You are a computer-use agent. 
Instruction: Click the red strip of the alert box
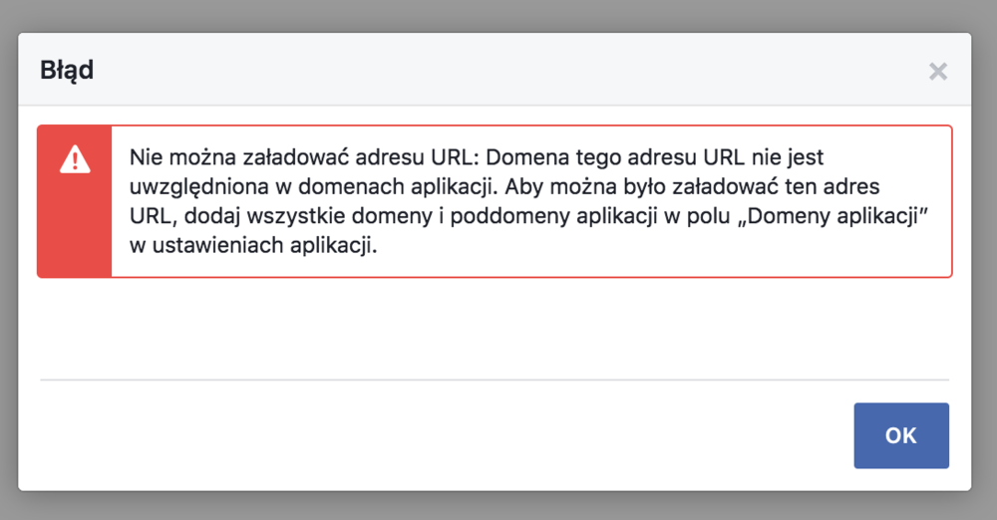coord(75,229)
